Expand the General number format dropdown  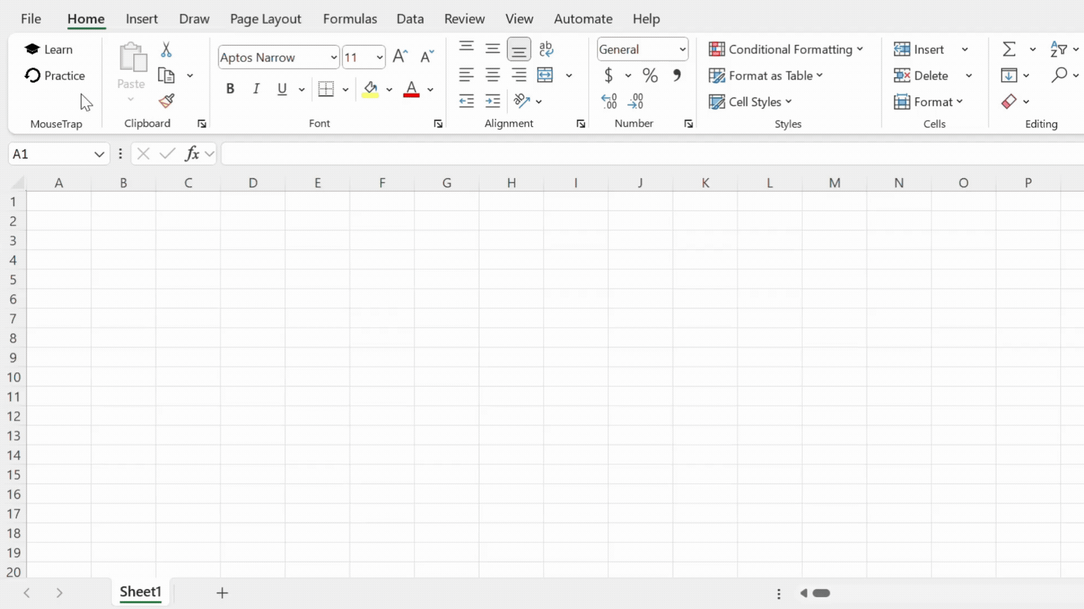pos(682,50)
